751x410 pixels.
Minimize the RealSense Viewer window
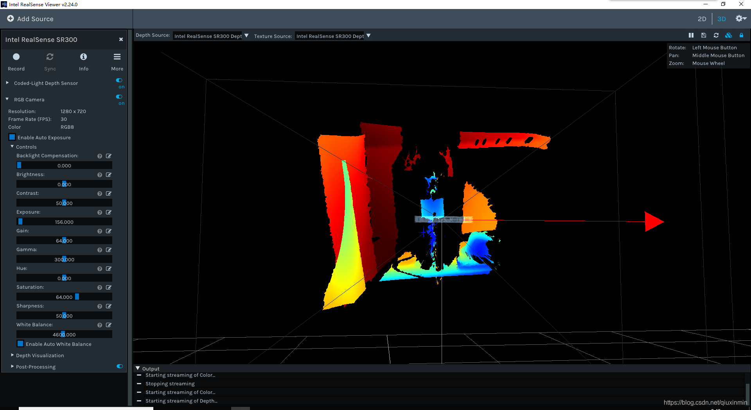(x=706, y=4)
